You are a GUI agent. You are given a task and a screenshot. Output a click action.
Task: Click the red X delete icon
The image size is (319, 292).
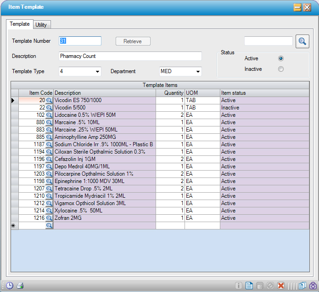281,286
